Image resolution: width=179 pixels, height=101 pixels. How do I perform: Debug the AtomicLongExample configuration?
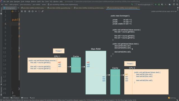159,4
